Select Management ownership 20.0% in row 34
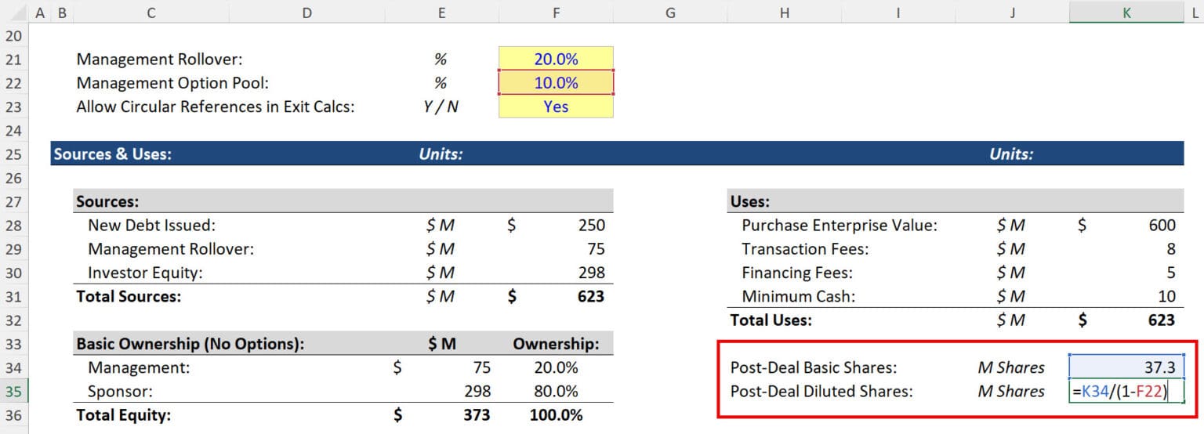 click(x=556, y=367)
